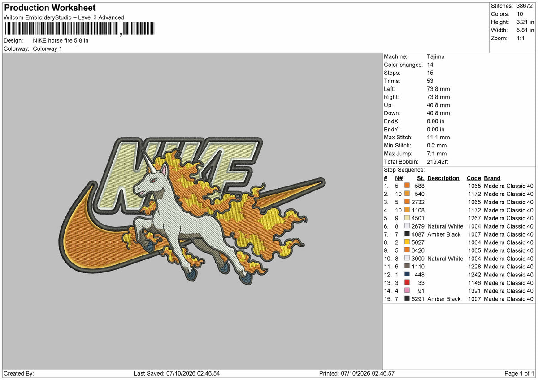The width and height of the screenshot is (538, 380).
Task: Click code 1267 in stop row 5
Action: [474, 218]
